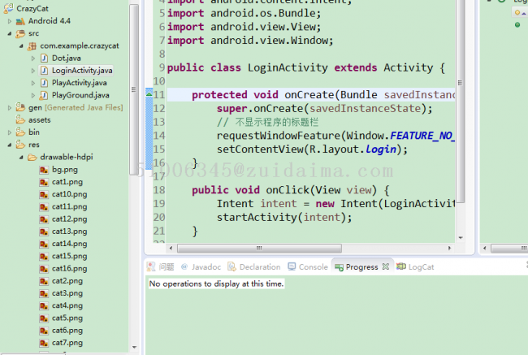Switch to the Javadoc tab
Screen dimensions: 528x355
[x=201, y=267]
